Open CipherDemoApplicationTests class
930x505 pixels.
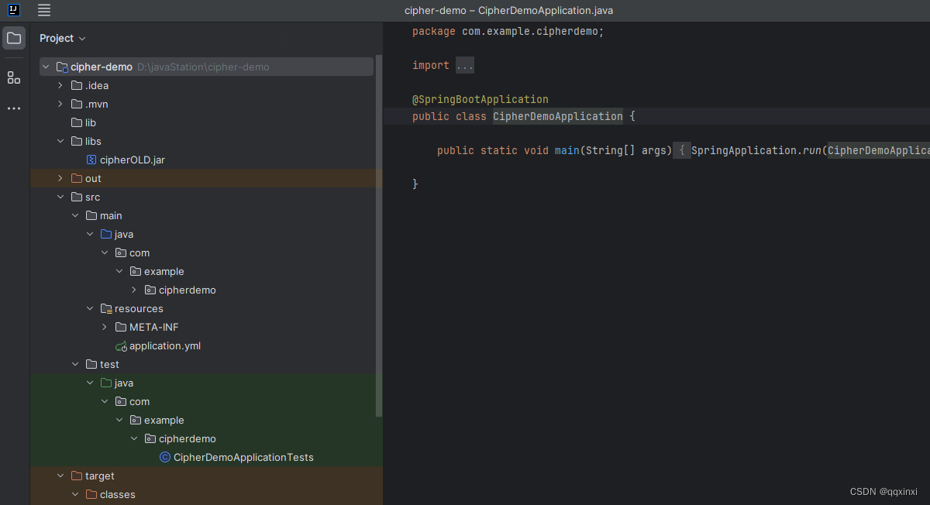[243, 457]
